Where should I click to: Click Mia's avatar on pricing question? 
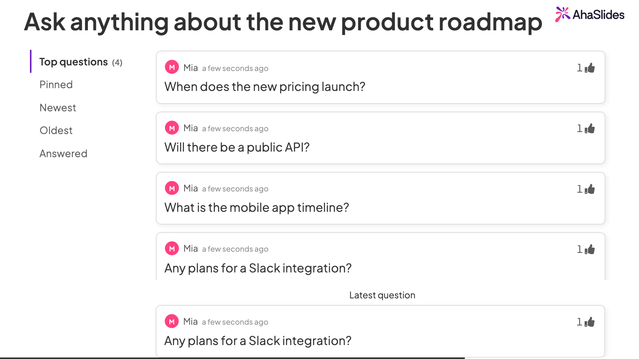[x=172, y=67]
